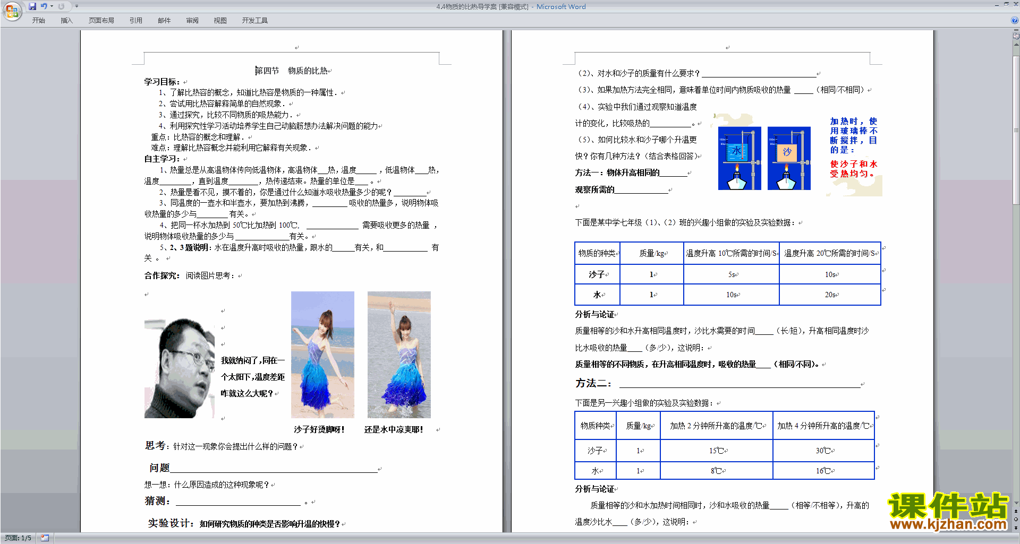Open the 审阅 ribbon tab

(x=192, y=21)
